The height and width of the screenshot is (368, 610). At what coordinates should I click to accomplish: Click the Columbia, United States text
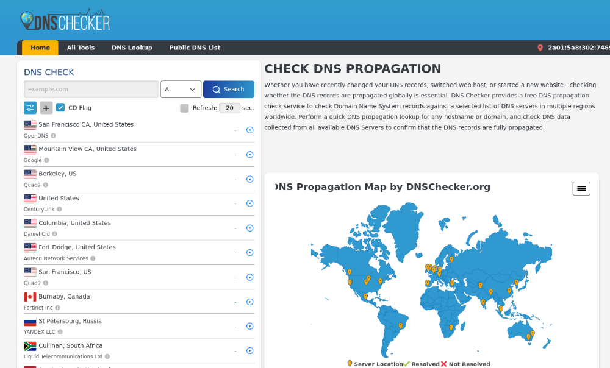point(74,222)
